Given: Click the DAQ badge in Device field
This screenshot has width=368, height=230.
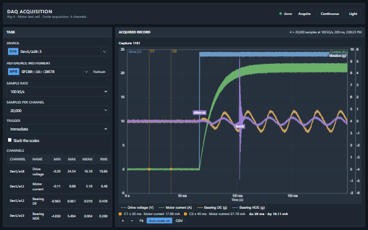Looking at the screenshot, I should (13, 51).
